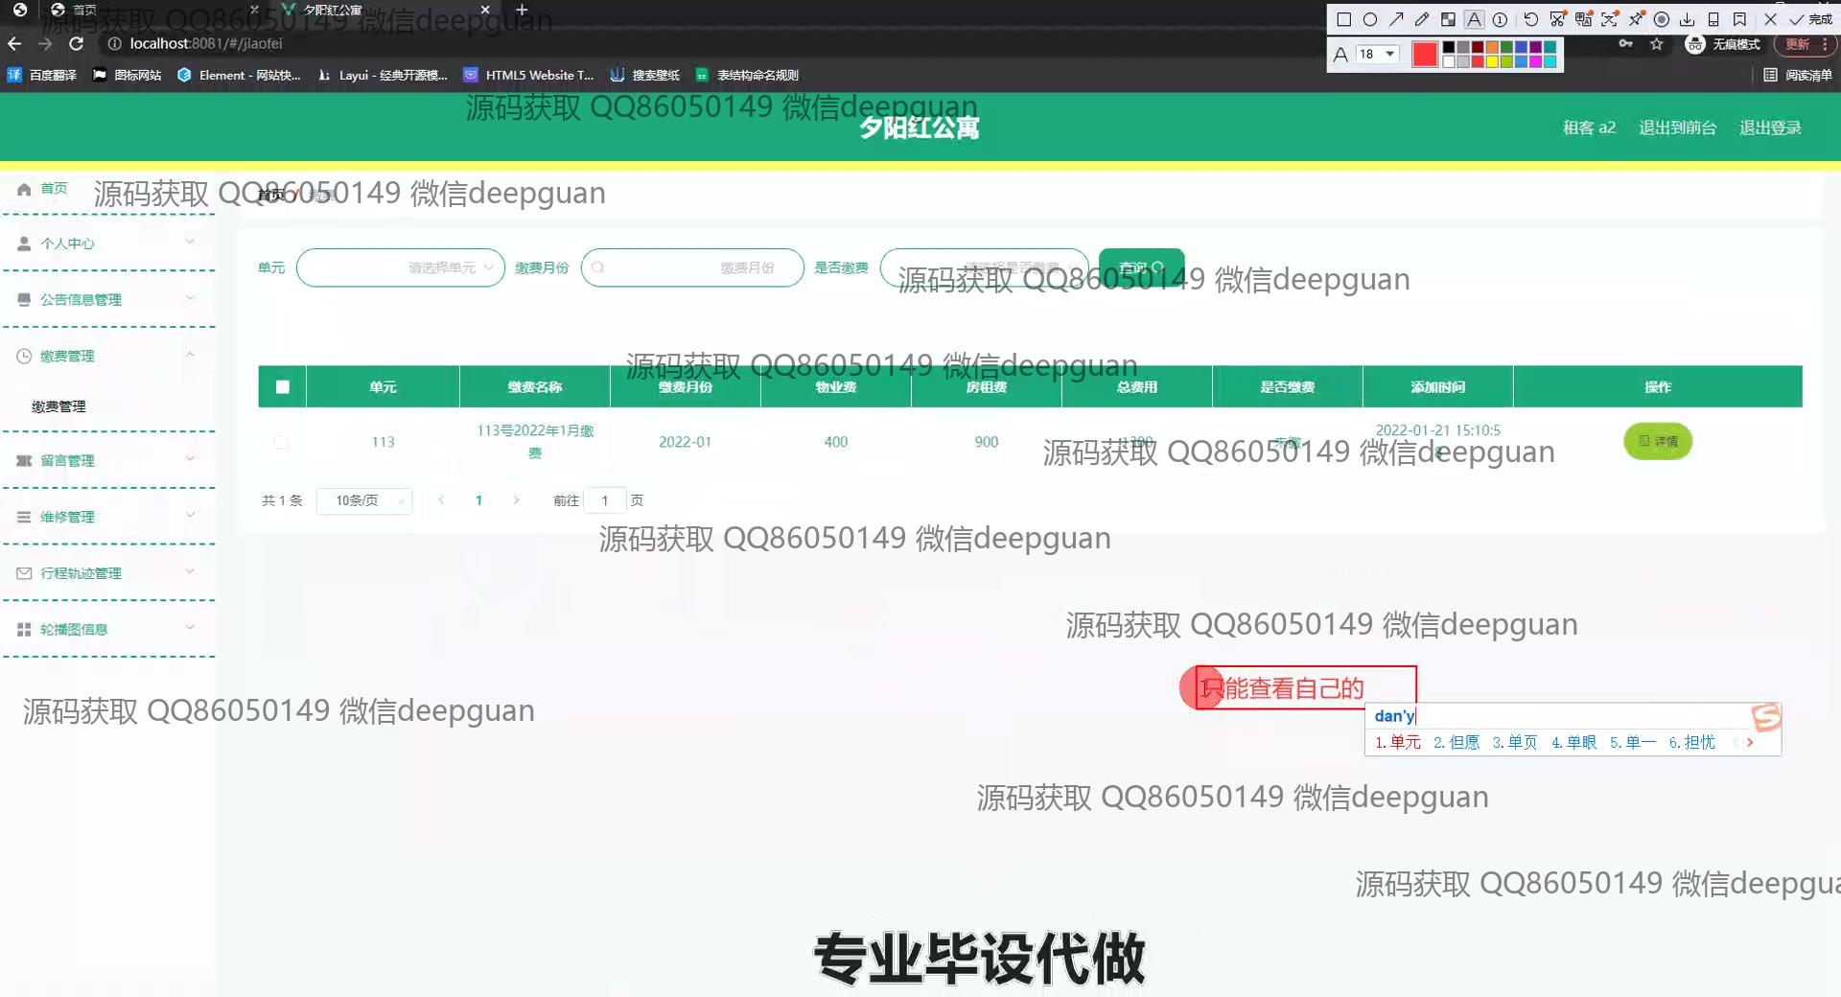1841x997 pixels.
Task: Collapse 缴费管理 section in sidebar
Action: point(107,356)
